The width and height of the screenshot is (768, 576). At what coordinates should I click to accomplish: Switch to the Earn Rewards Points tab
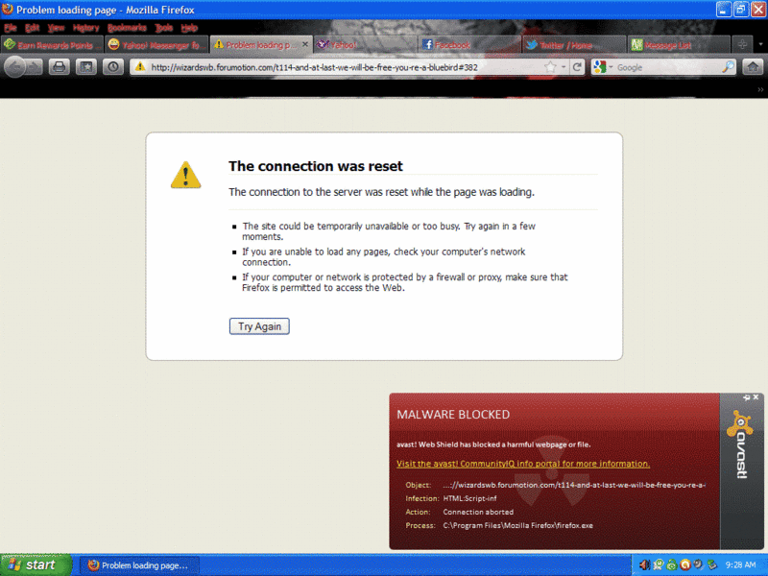pyautogui.click(x=52, y=44)
